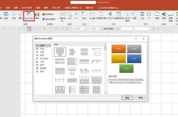Image resolution: width=178 pixels, height=117 pixels.
Task: Insert an 对象 object
Action: pyautogui.click(x=134, y=16)
